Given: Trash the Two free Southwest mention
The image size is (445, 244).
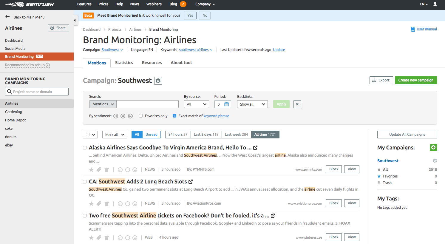Looking at the screenshot, I should 107,238.
